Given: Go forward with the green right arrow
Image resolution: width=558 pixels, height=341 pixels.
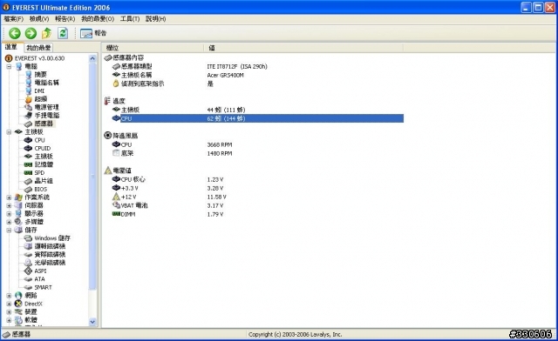Looking at the screenshot, I should [x=31, y=33].
